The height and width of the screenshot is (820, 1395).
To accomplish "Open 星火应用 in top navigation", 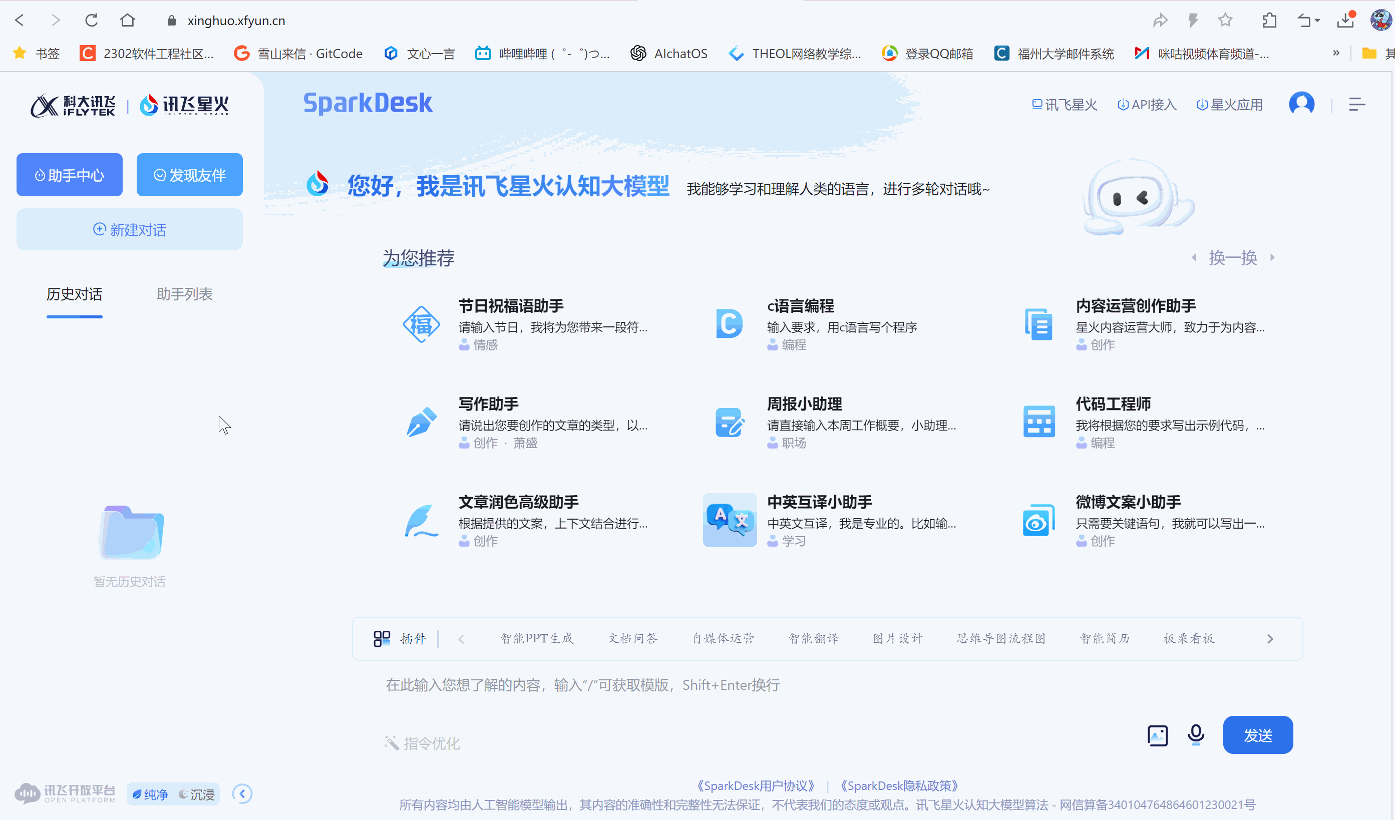I will pyautogui.click(x=1229, y=105).
